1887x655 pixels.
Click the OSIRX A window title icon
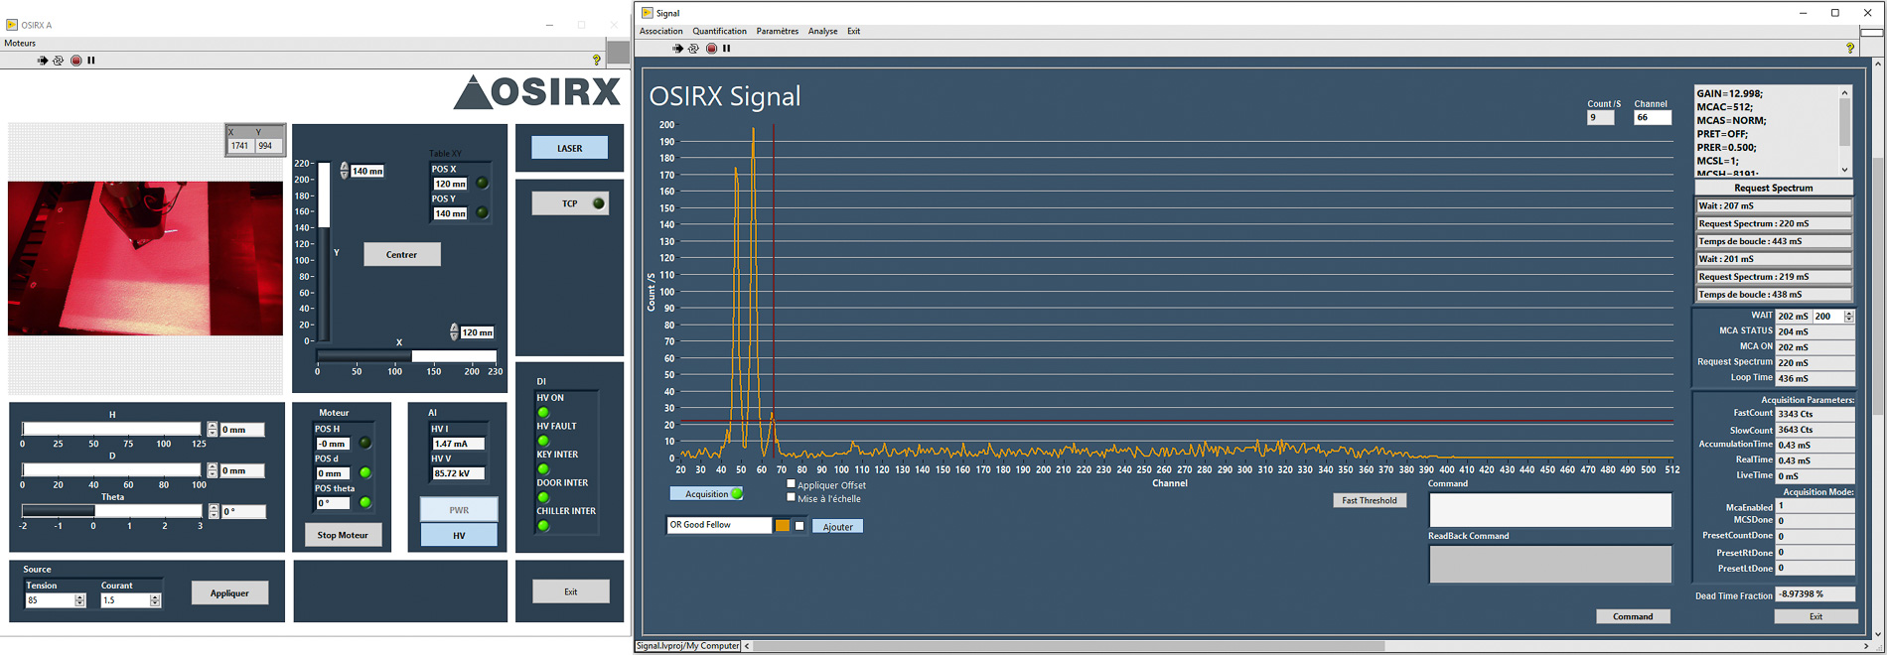point(12,25)
